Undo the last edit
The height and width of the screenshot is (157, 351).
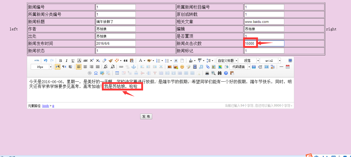46,61
